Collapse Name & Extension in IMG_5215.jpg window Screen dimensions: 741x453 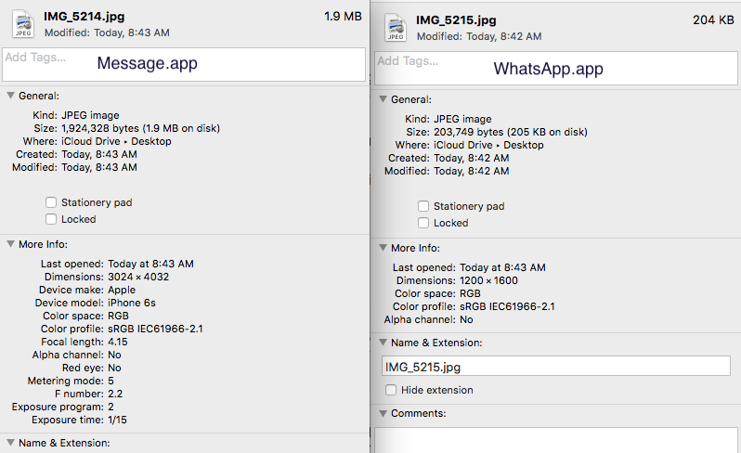pos(383,343)
